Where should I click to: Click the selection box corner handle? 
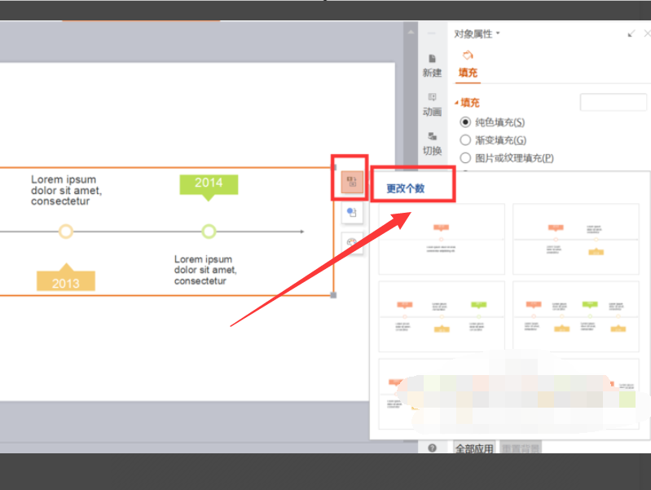click(333, 295)
